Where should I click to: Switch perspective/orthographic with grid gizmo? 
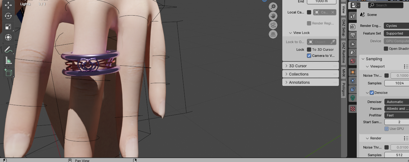point(273,34)
